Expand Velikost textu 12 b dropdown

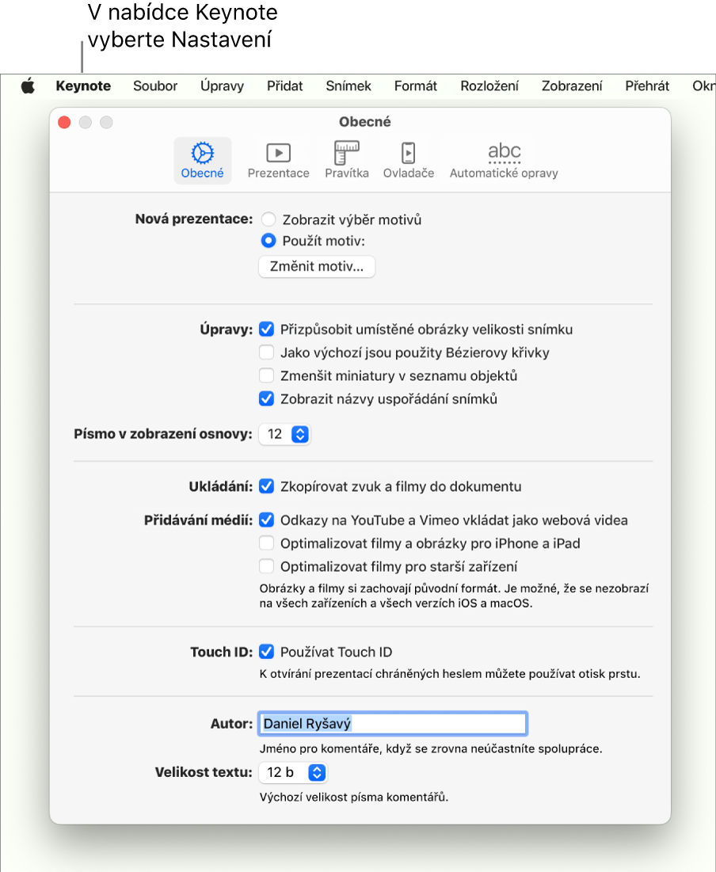click(x=292, y=772)
